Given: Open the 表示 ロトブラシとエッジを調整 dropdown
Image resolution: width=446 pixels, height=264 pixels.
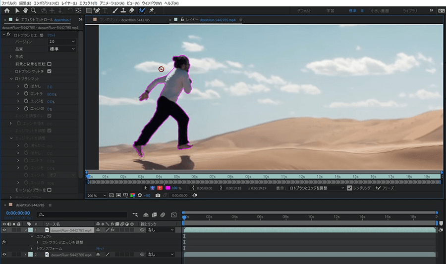Looking at the screenshot, I should tap(317, 188).
